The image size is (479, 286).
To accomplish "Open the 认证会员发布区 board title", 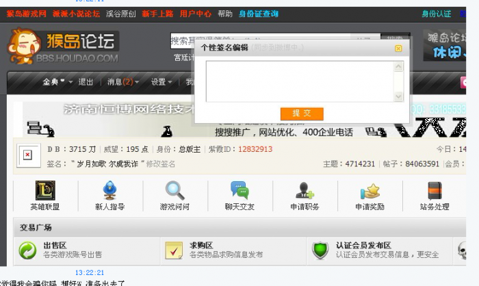I will click(363, 246).
